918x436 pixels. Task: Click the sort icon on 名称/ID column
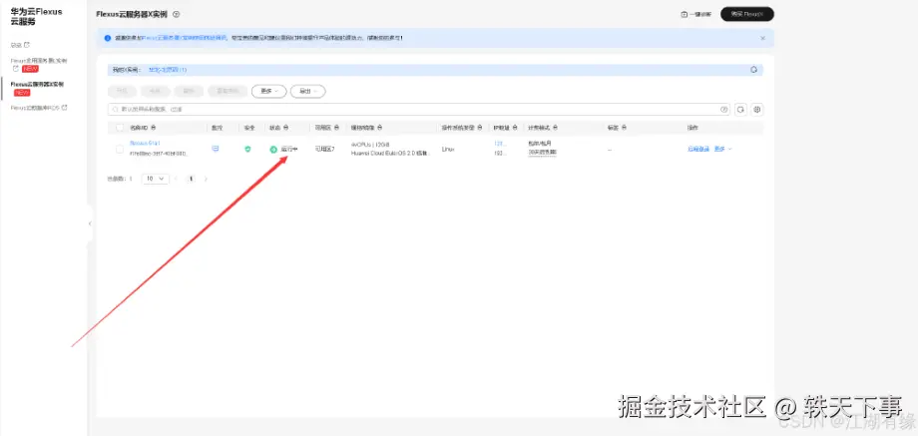pos(154,128)
